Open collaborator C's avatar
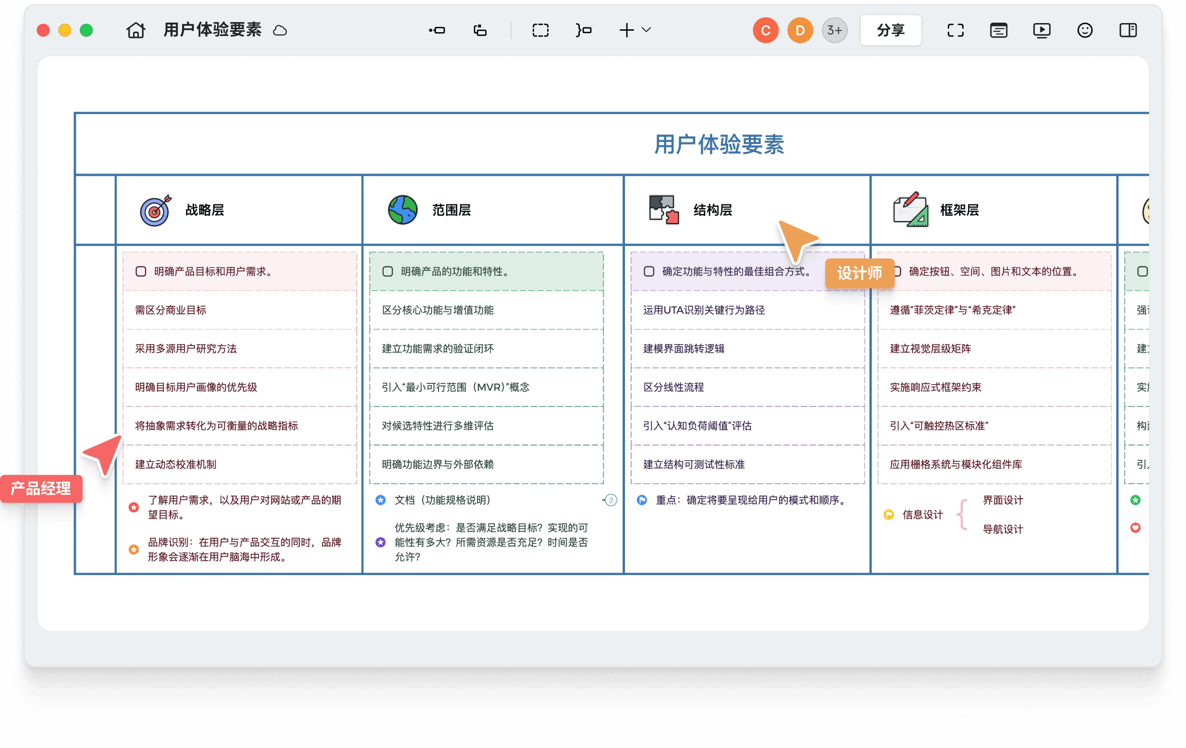Image resolution: width=1186 pixels, height=748 pixels. tap(765, 30)
